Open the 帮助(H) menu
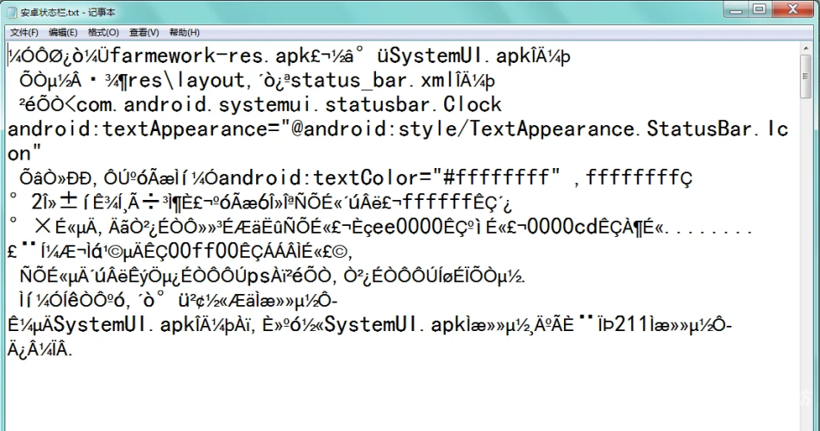 pyautogui.click(x=185, y=33)
